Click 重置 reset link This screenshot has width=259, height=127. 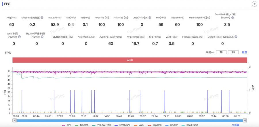tap(244, 53)
